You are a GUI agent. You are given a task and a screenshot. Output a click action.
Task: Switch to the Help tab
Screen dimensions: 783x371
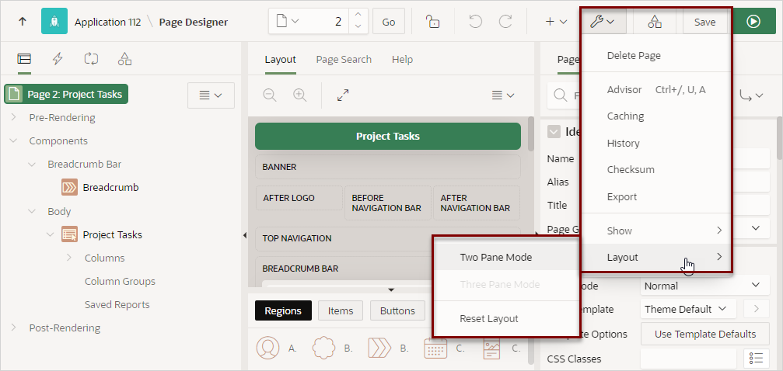402,59
